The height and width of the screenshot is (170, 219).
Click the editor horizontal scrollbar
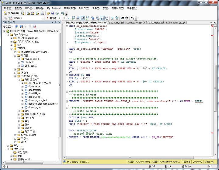click(x=130, y=158)
